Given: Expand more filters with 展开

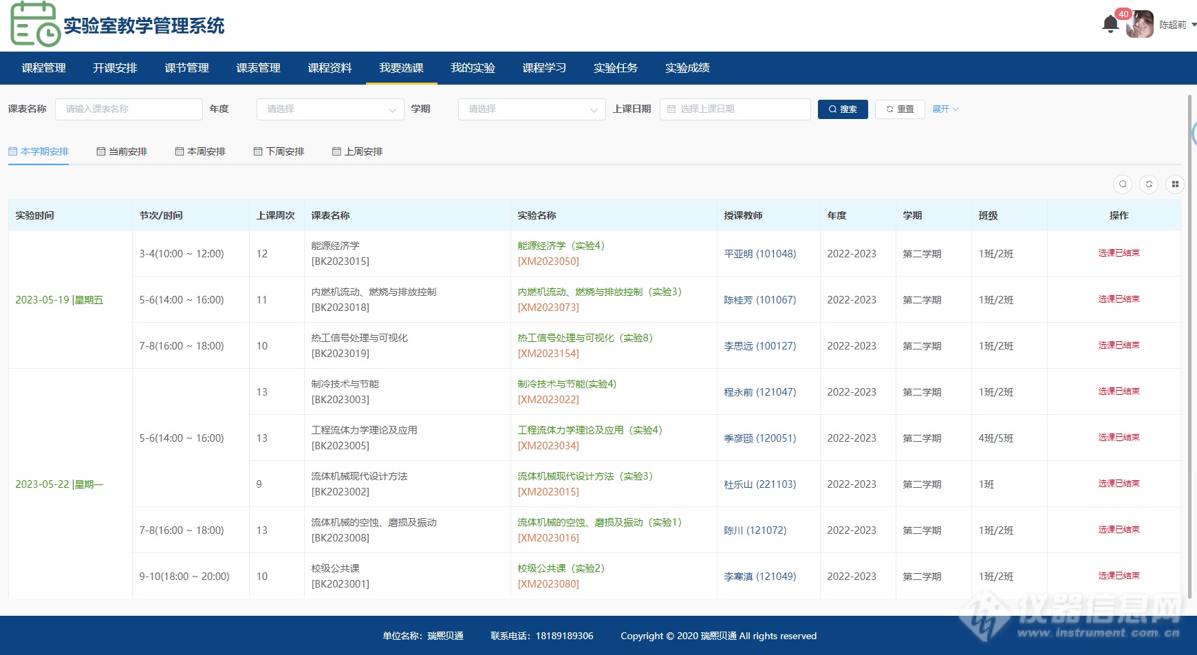Looking at the screenshot, I should coord(945,109).
